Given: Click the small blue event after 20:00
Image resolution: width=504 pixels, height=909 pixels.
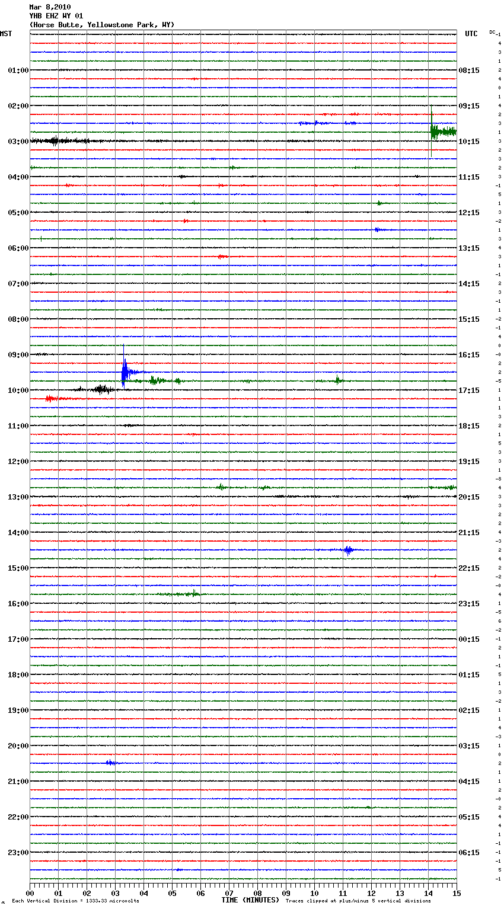Looking at the screenshot, I should click(x=111, y=763).
